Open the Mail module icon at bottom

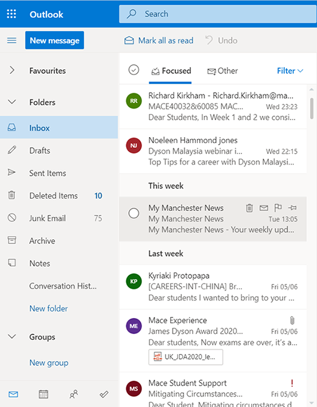13,395
